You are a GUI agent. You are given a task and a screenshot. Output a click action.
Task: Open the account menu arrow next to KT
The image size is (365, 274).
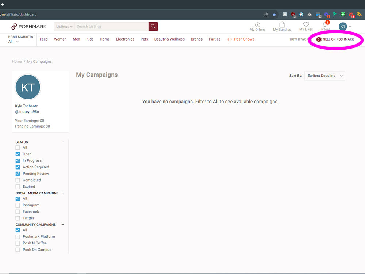tap(350, 27)
